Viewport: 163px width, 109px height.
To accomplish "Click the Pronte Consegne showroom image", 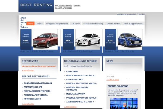I will (x=124, y=104).
